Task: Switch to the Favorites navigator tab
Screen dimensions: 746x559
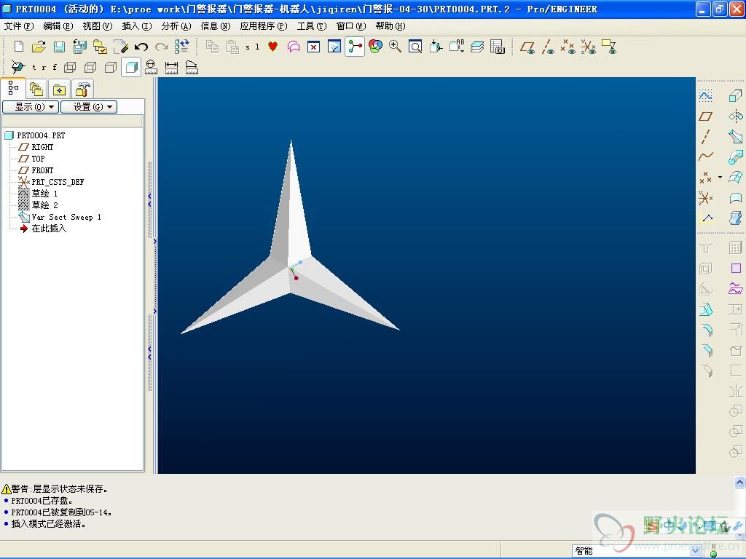Action: 60,89
